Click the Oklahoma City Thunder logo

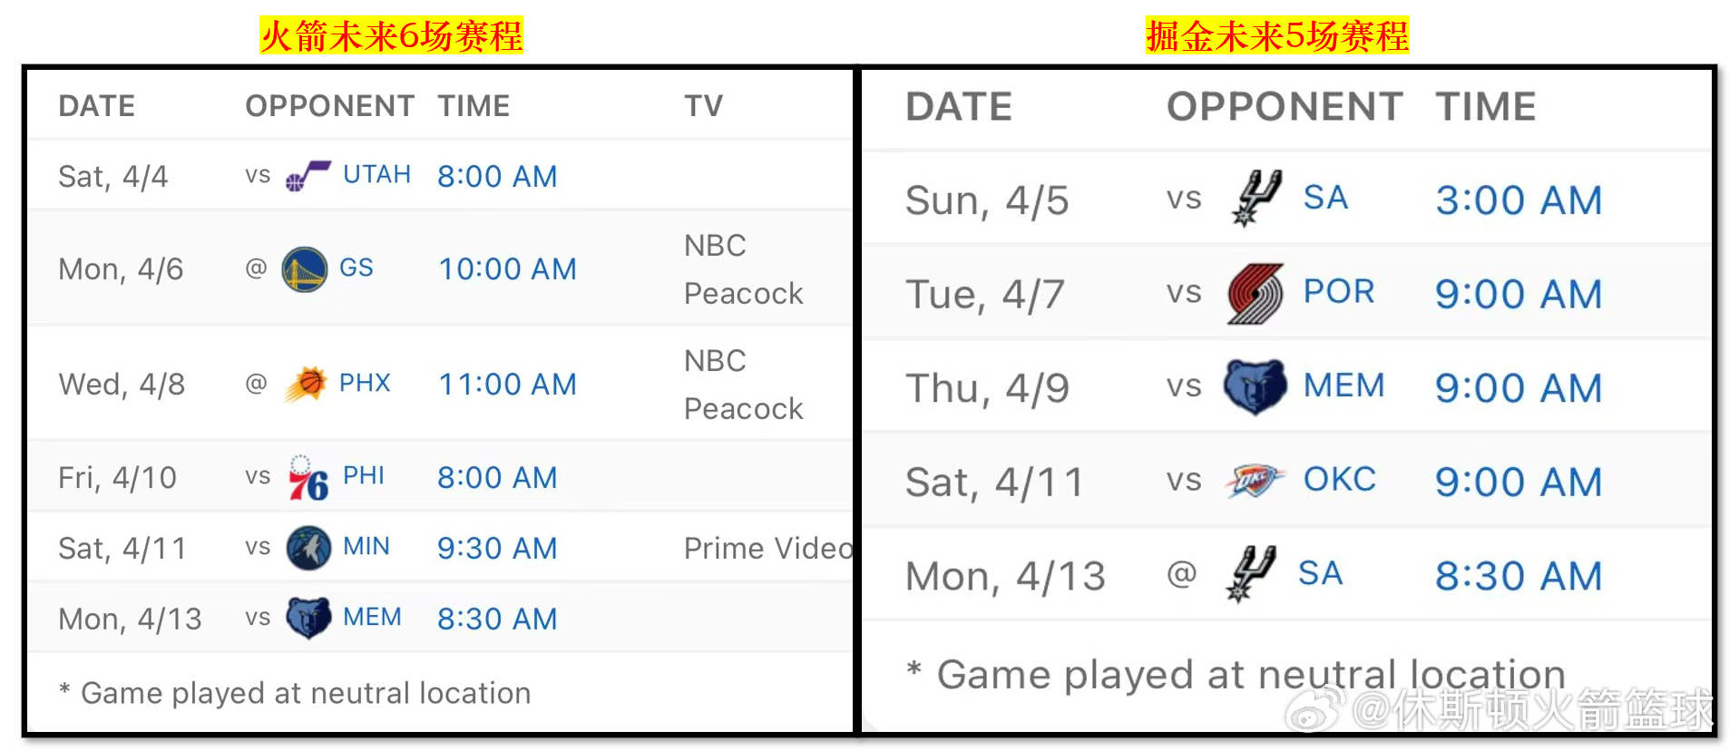pos(1255,481)
